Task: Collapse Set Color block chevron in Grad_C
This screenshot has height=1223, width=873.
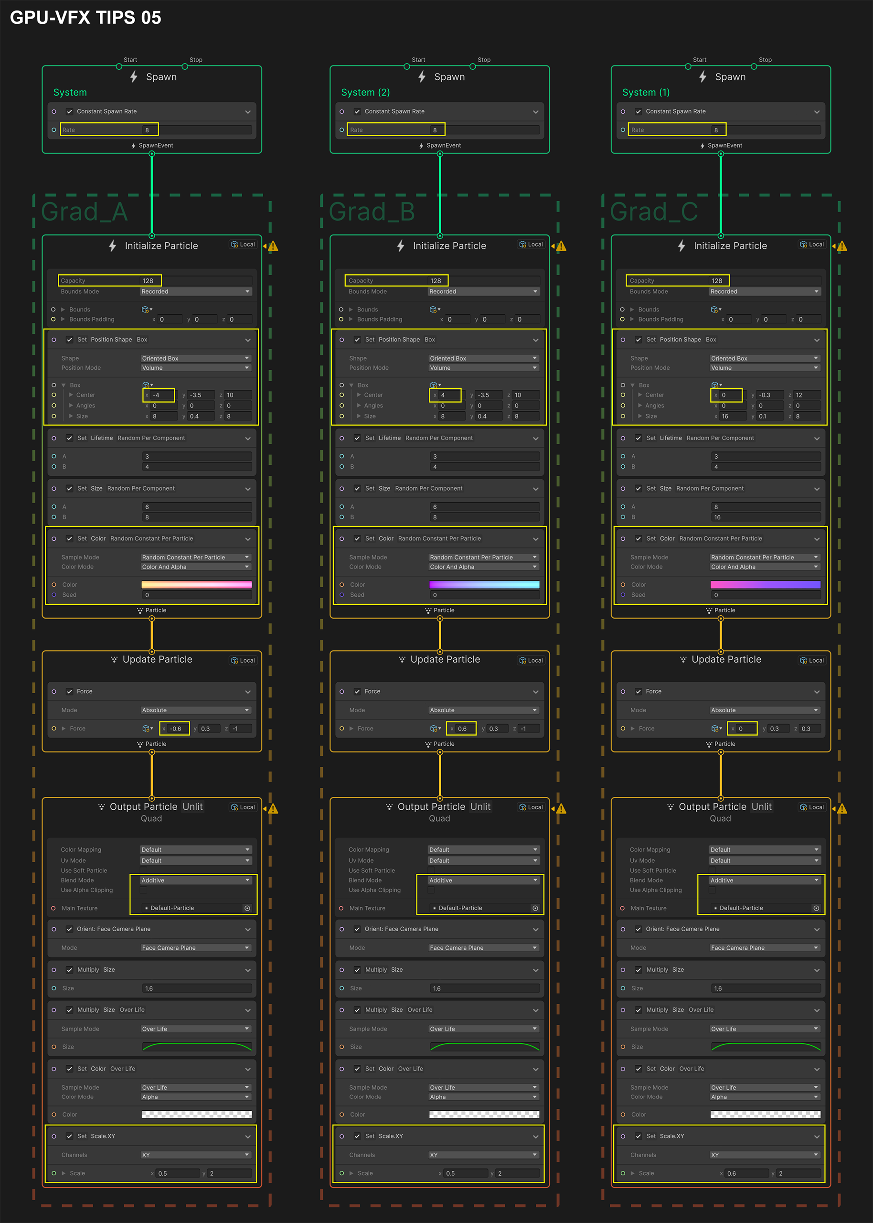Action: (817, 539)
